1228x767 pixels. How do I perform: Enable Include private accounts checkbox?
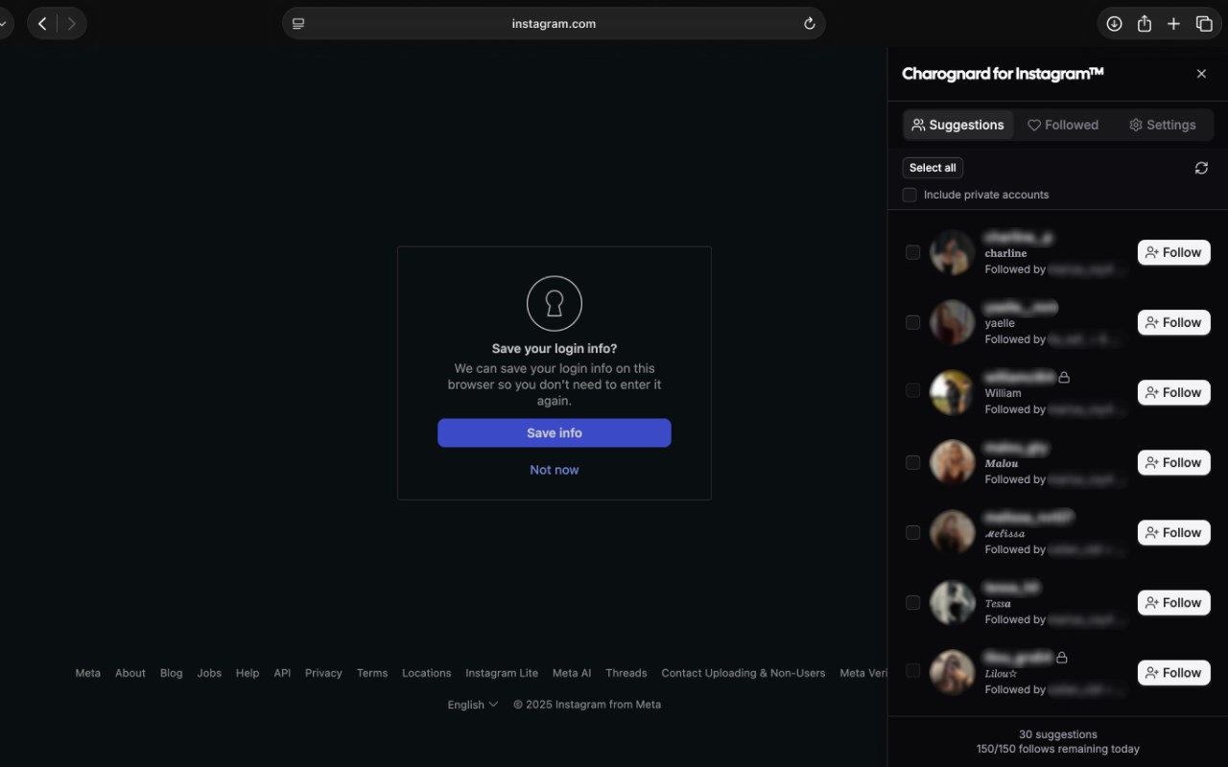[909, 195]
